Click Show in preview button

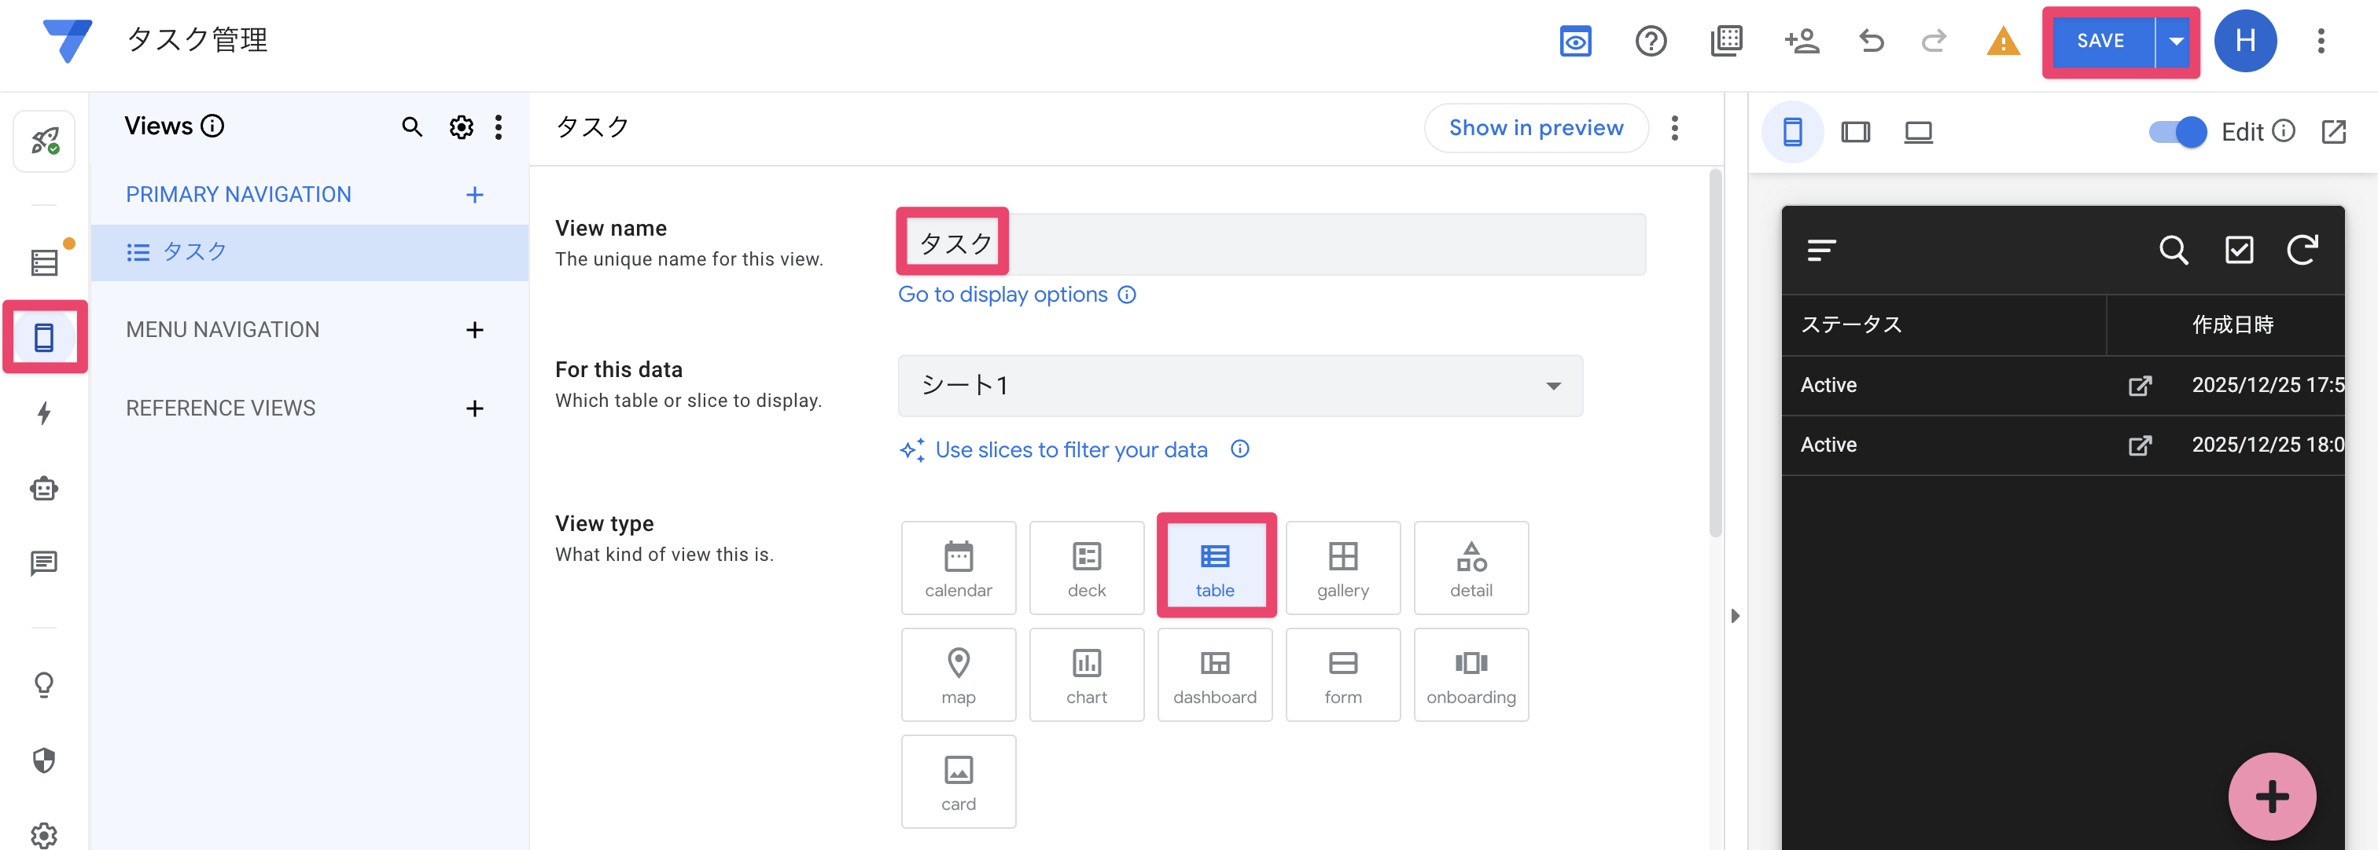1535,128
